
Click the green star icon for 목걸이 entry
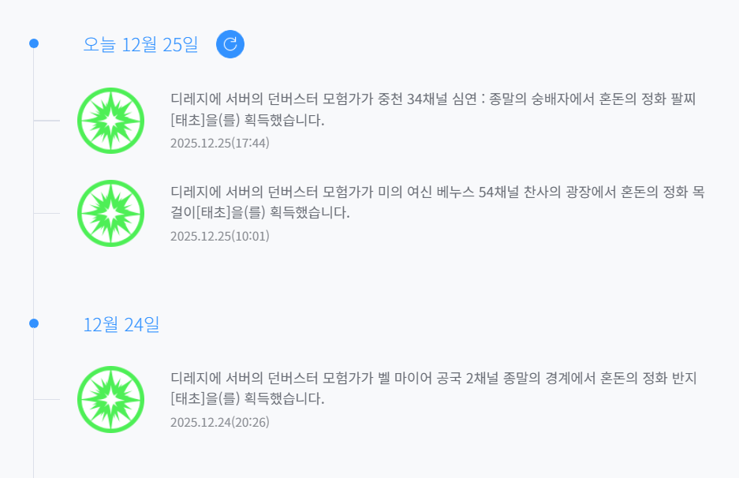(110, 213)
